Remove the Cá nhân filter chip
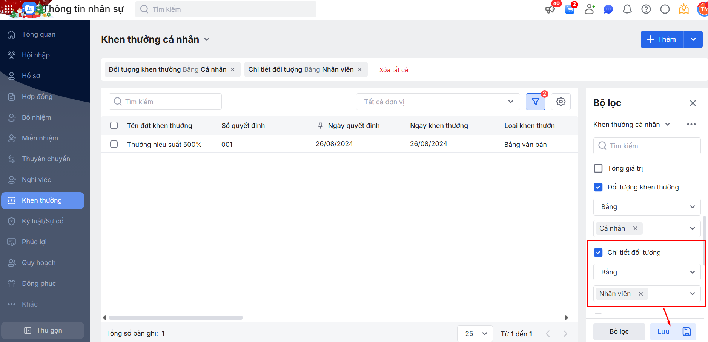 click(635, 228)
